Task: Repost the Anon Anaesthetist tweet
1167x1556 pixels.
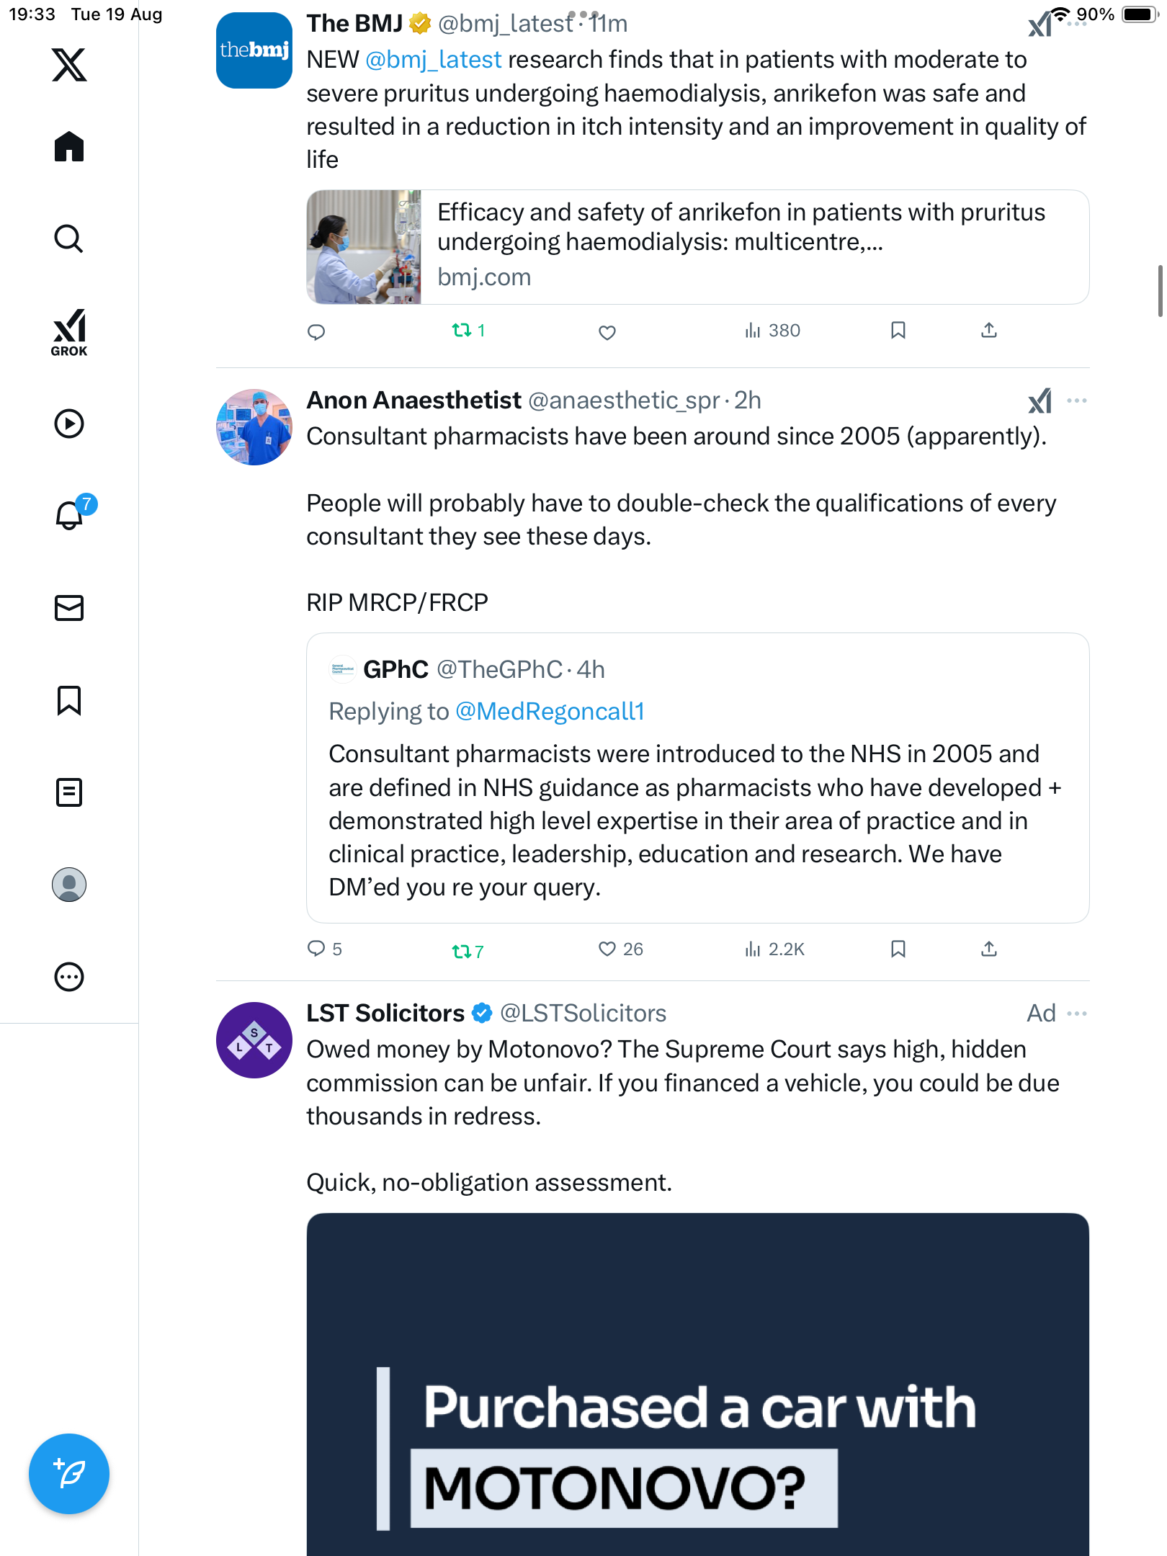Action: click(x=462, y=951)
